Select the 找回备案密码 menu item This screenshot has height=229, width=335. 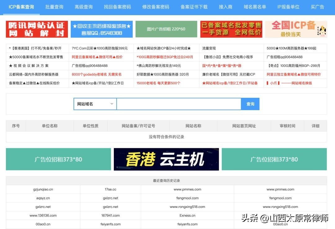117,7
